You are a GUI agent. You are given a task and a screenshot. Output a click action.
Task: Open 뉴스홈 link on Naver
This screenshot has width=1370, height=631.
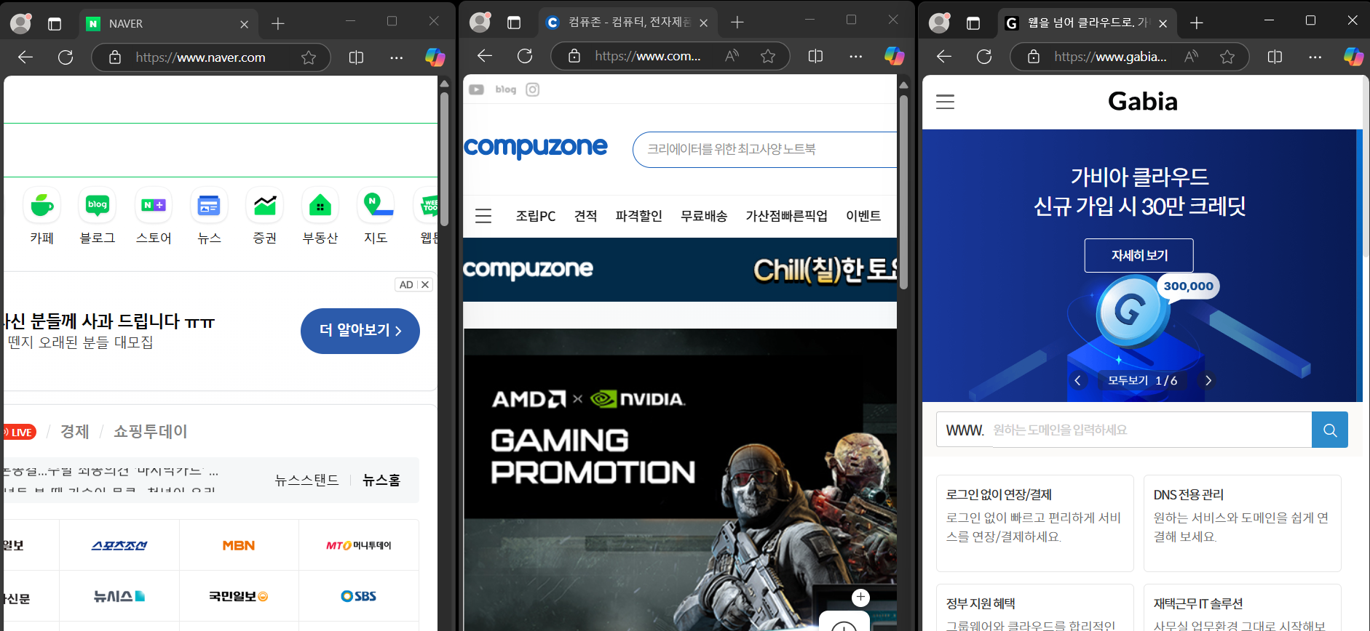(x=381, y=480)
